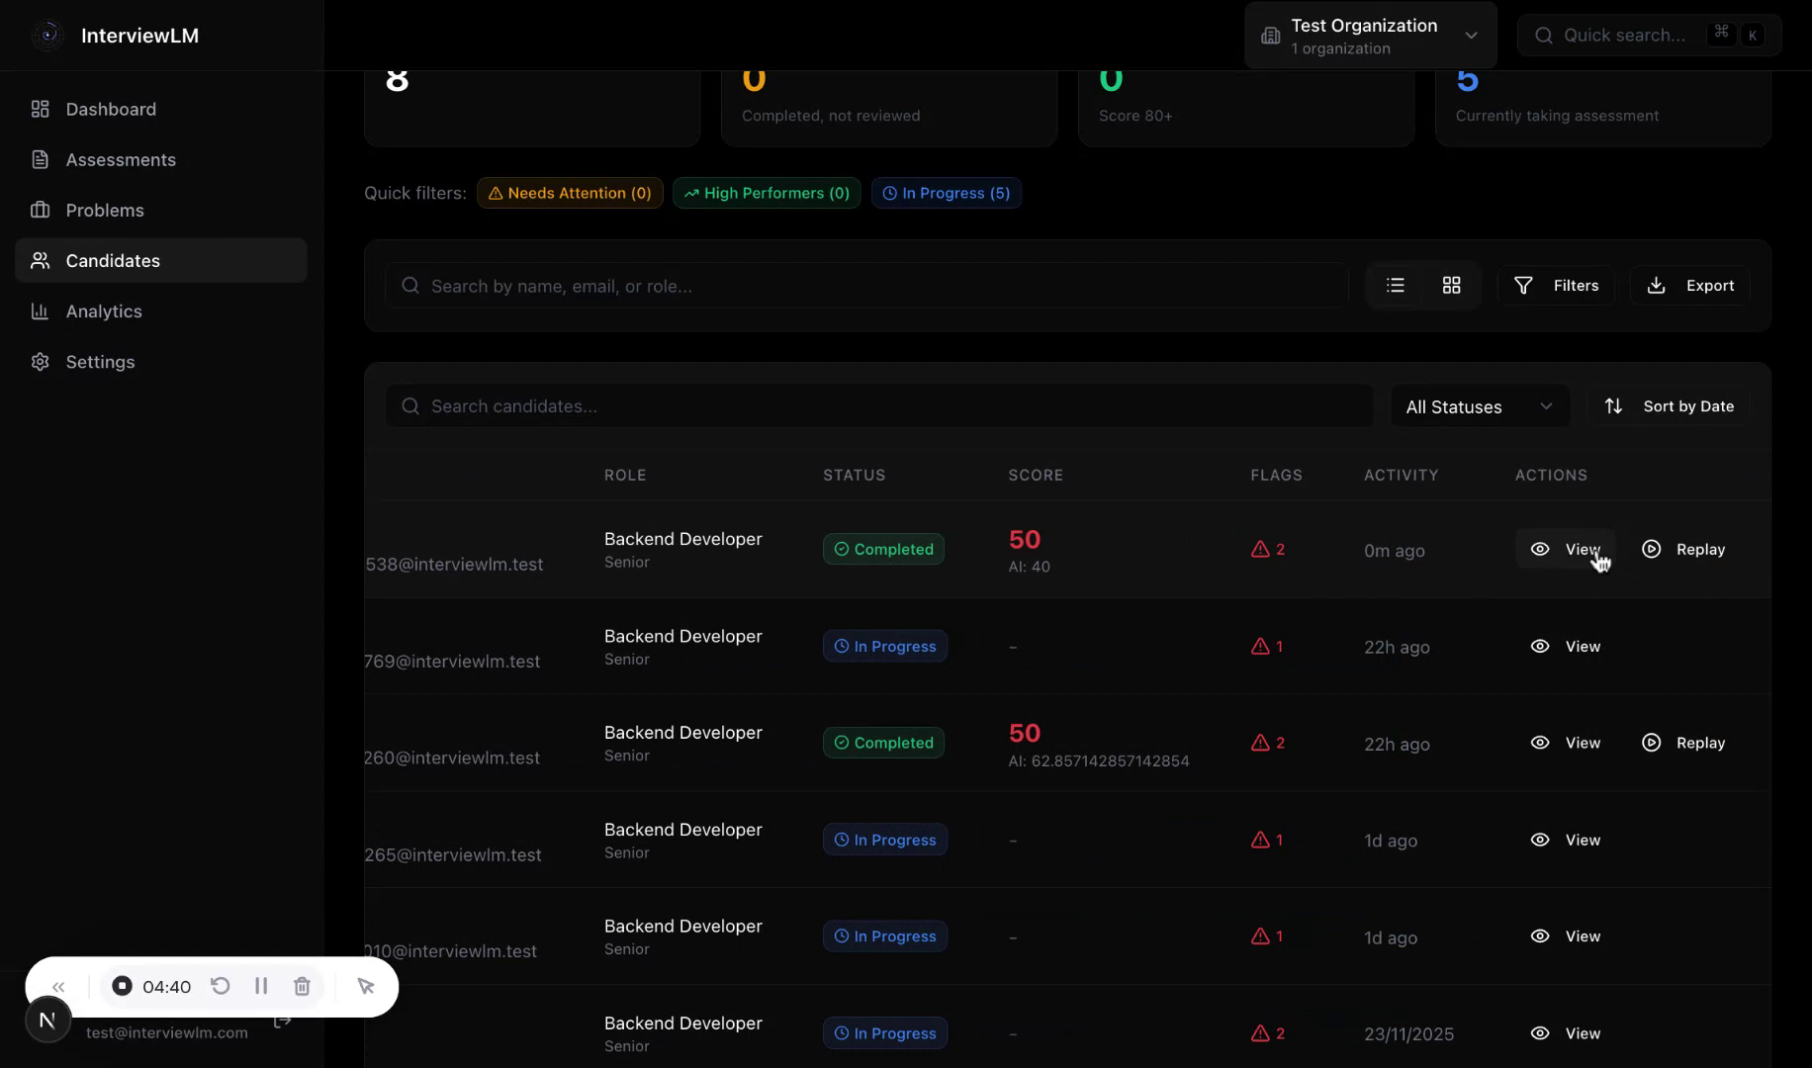Viewport: 1812px width, 1068px height.
Task: Open the All Statuses dropdown
Action: coord(1479,405)
